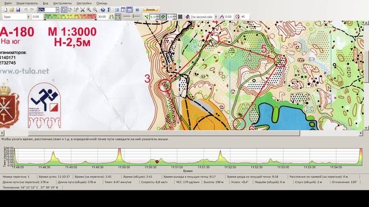This screenshot has height=207, width=369.
Task: Open the Помощь menu
Action: click(x=102, y=3)
